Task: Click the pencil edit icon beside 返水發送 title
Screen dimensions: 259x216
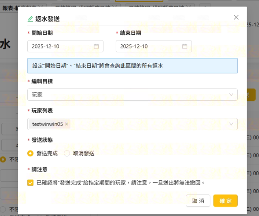Action: point(30,19)
